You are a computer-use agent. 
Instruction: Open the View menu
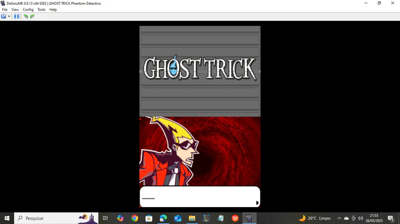pos(15,9)
